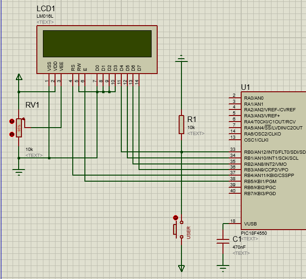
Task: Click the VEE pin label on LCD1
Action: [61, 67]
